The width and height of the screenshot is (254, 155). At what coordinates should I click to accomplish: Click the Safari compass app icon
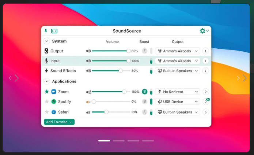[x=54, y=112]
